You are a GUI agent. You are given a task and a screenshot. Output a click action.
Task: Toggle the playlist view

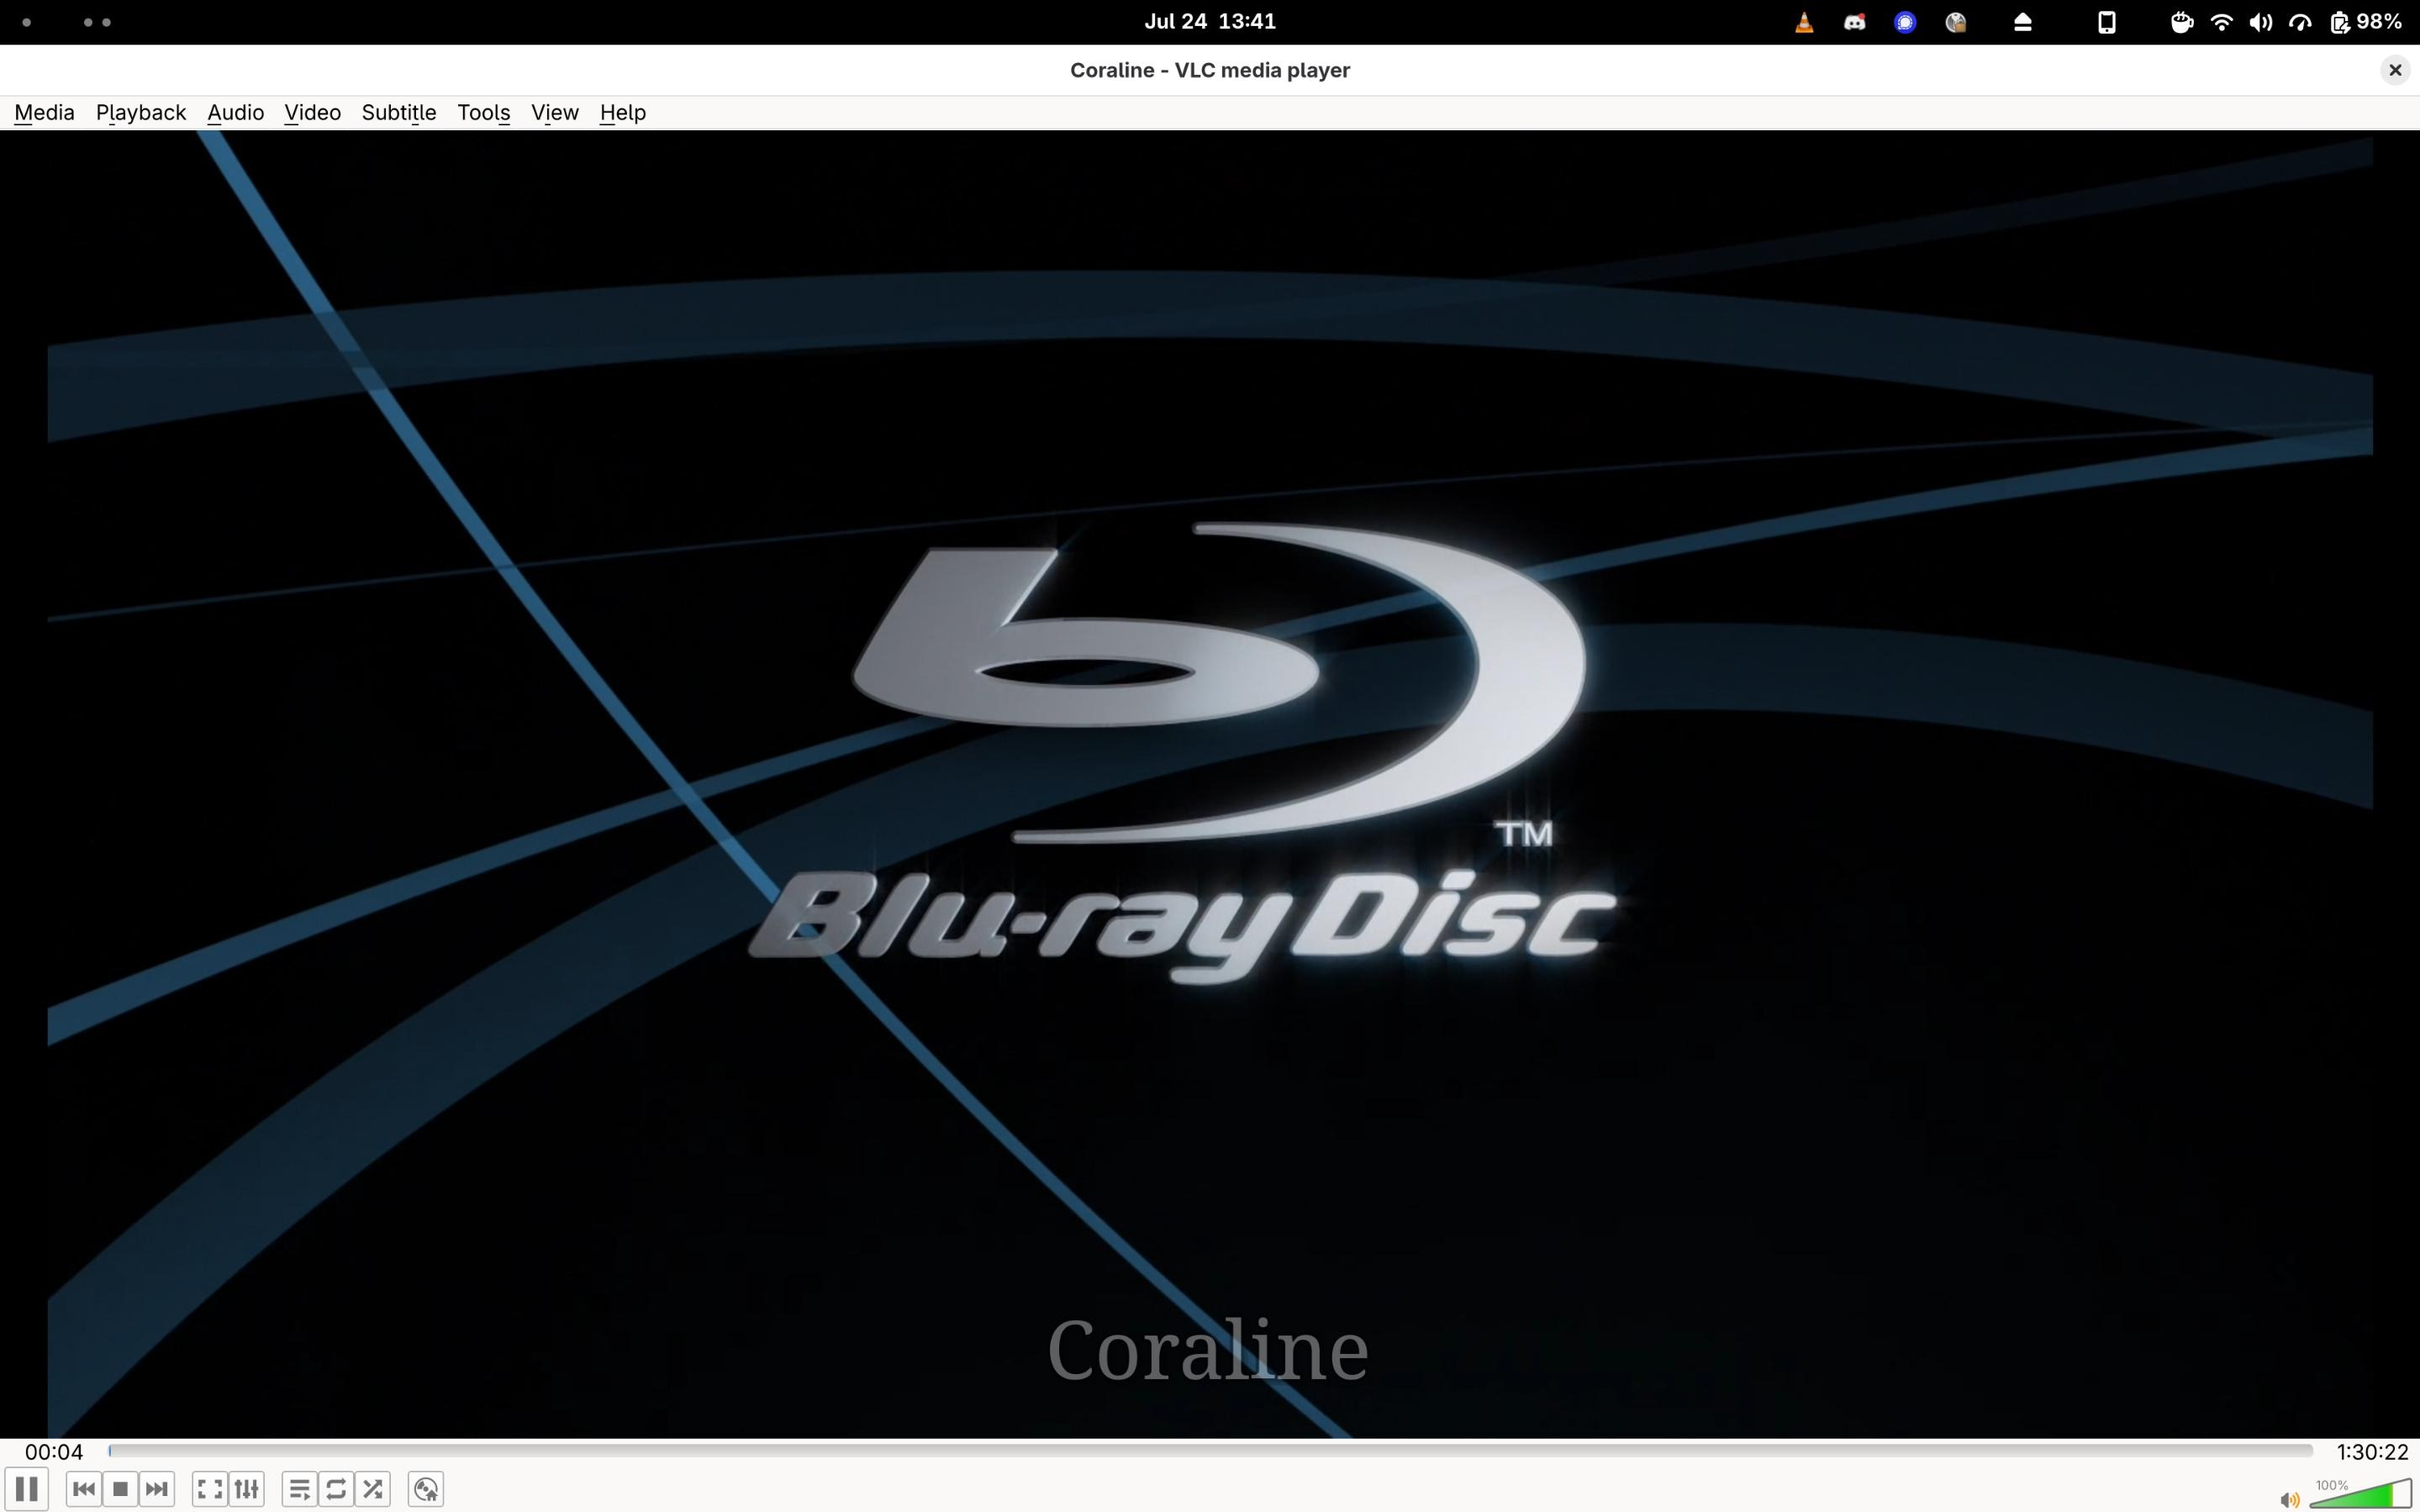click(299, 1489)
